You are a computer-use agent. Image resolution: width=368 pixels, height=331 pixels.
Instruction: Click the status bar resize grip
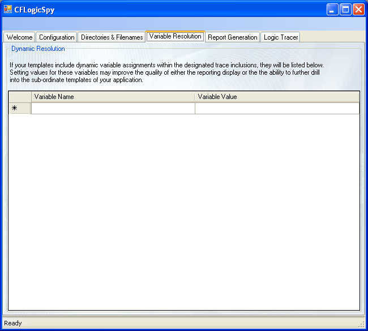point(361,324)
